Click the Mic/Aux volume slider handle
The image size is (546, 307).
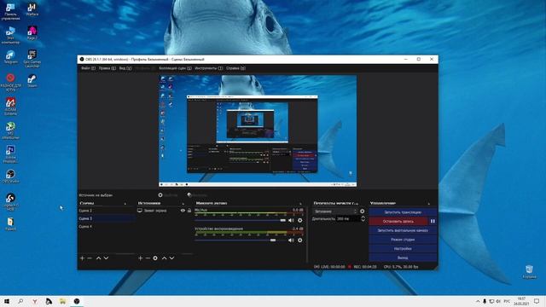click(282, 220)
